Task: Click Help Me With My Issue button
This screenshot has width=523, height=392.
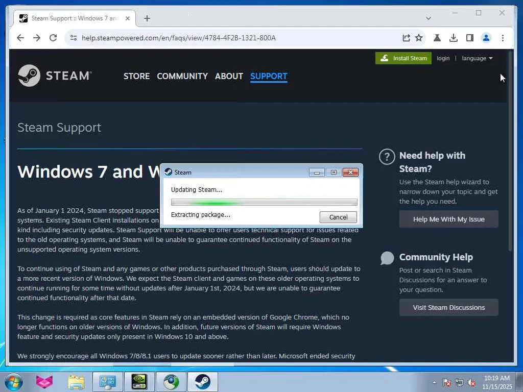Action: coord(448,219)
